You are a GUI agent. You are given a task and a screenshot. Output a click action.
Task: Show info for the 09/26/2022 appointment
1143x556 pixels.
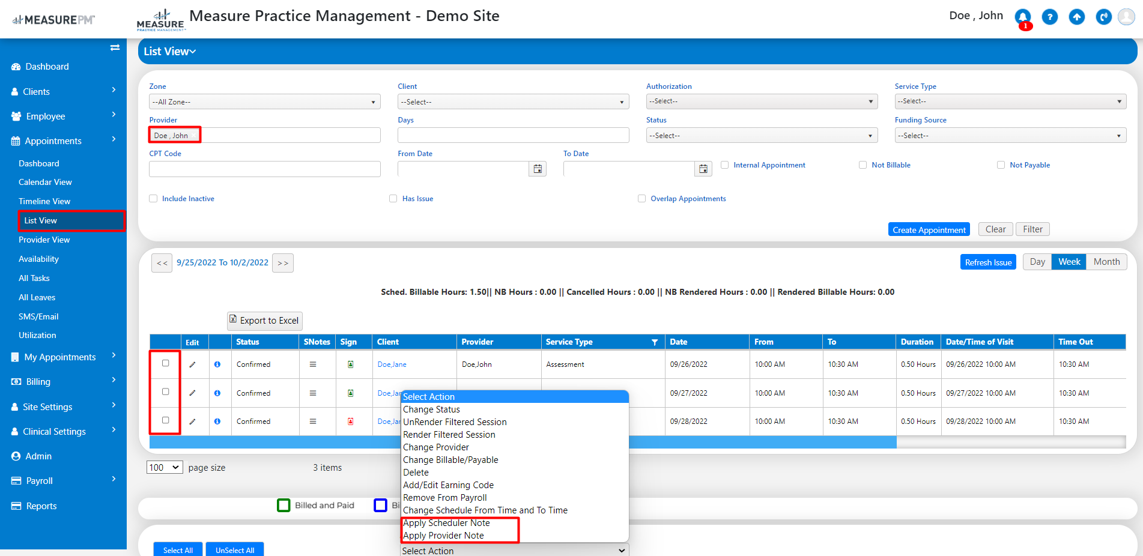[x=217, y=364]
